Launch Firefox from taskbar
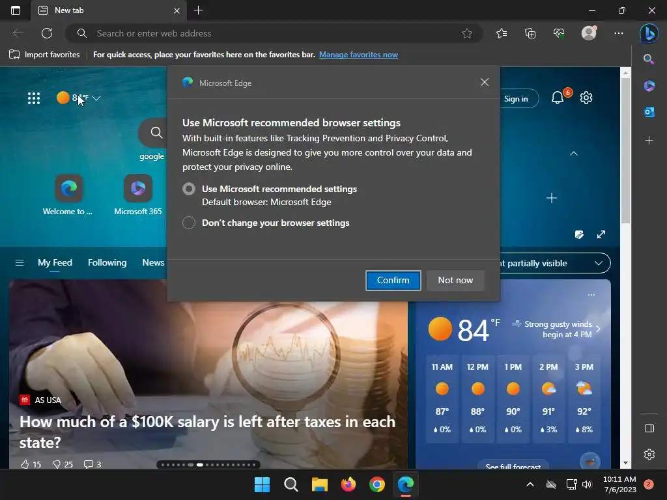This screenshot has width=667, height=500. (x=348, y=484)
